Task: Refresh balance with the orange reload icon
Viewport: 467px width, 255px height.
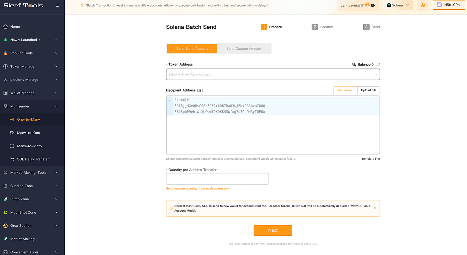Action: pyautogui.click(x=378, y=64)
